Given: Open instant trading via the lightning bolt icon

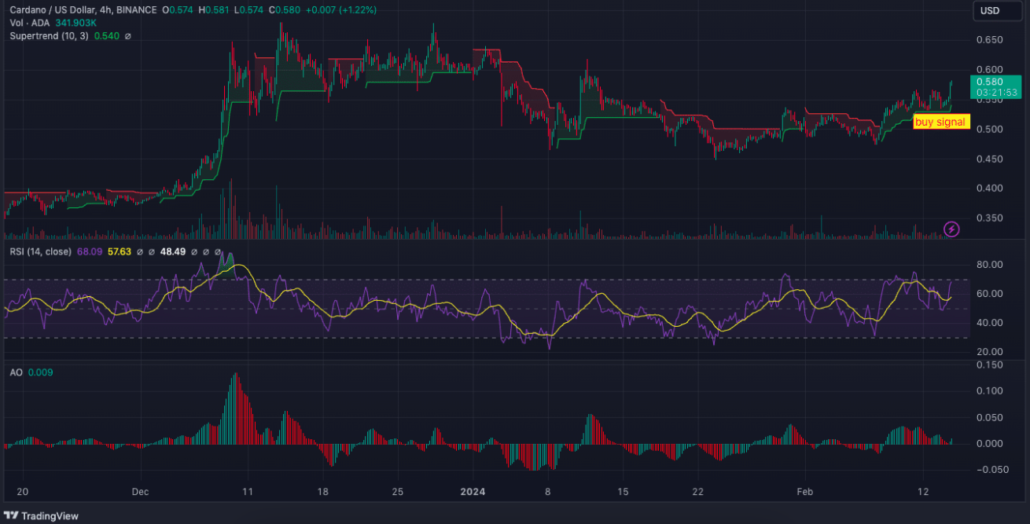Looking at the screenshot, I should click(952, 229).
